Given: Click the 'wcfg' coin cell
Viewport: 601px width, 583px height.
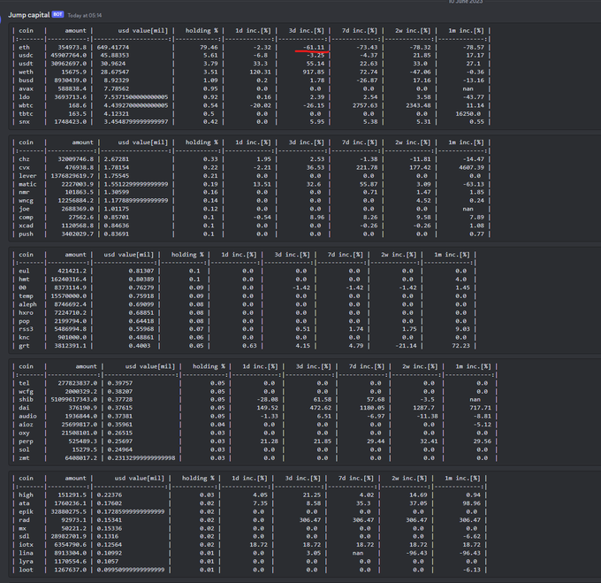Looking at the screenshot, I should tap(26, 392).
